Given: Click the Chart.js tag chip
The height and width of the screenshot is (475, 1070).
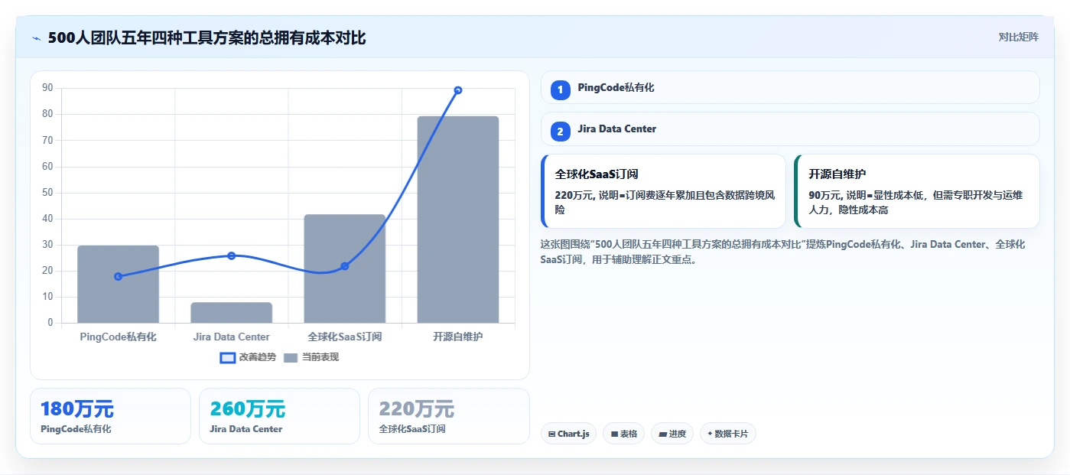Looking at the screenshot, I should click(568, 434).
